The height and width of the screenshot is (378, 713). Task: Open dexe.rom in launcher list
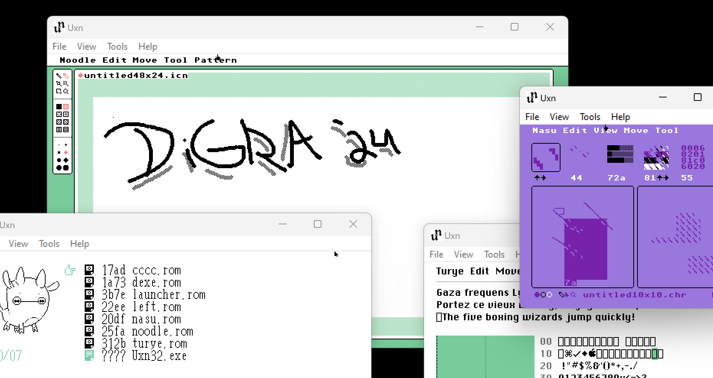coord(156,282)
